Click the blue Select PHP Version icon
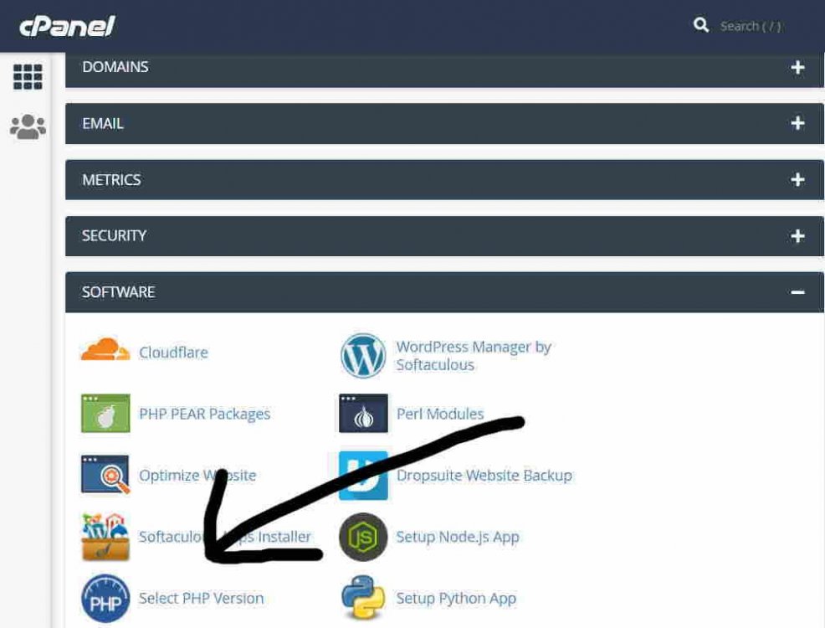Screen dimensions: 825x628 point(105,598)
